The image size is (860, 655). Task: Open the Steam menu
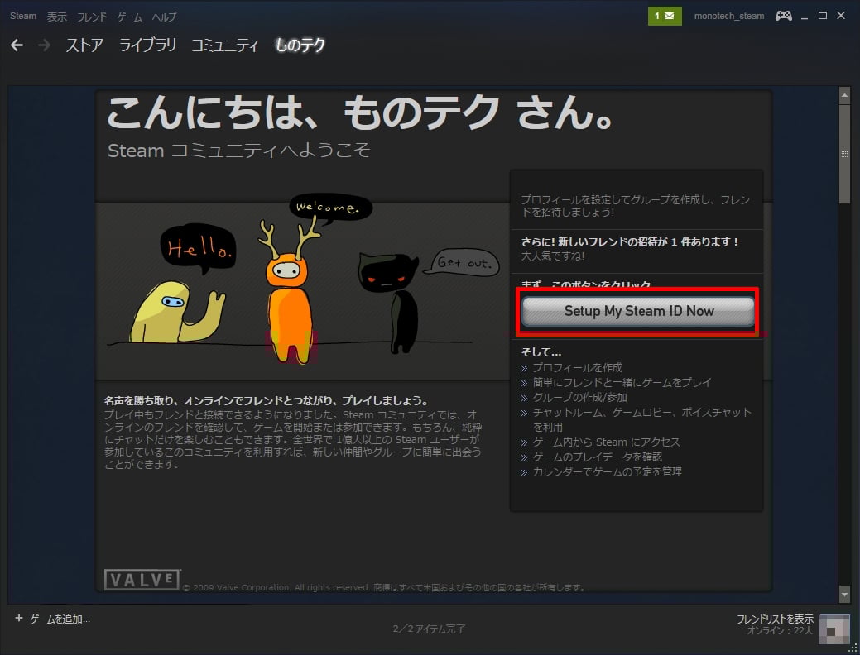point(23,17)
